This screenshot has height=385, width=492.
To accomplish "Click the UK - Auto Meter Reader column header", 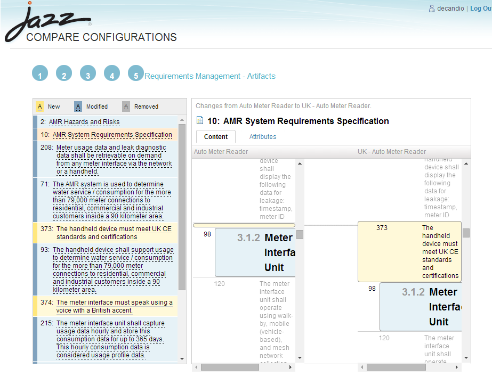I will [x=392, y=152].
